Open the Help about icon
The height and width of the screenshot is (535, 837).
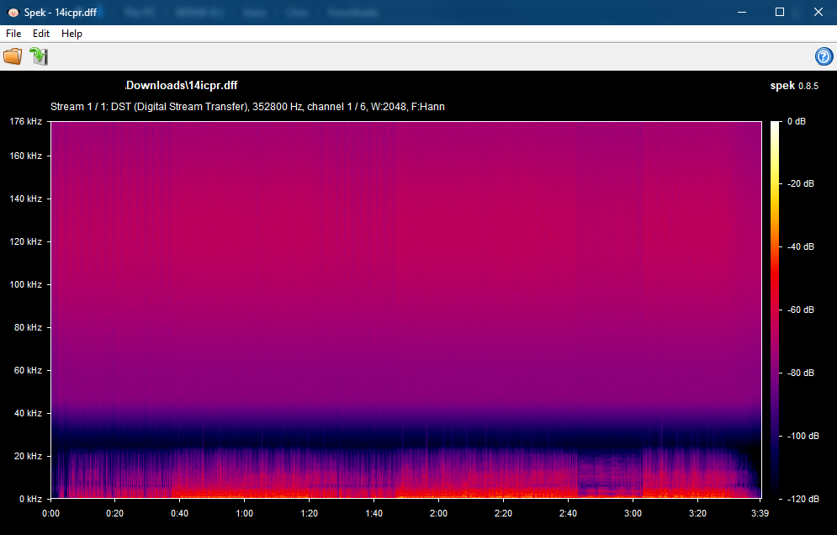tap(824, 56)
